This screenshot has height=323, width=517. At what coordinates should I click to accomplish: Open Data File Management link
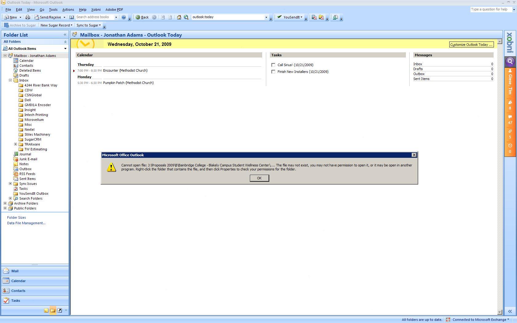coord(26,223)
